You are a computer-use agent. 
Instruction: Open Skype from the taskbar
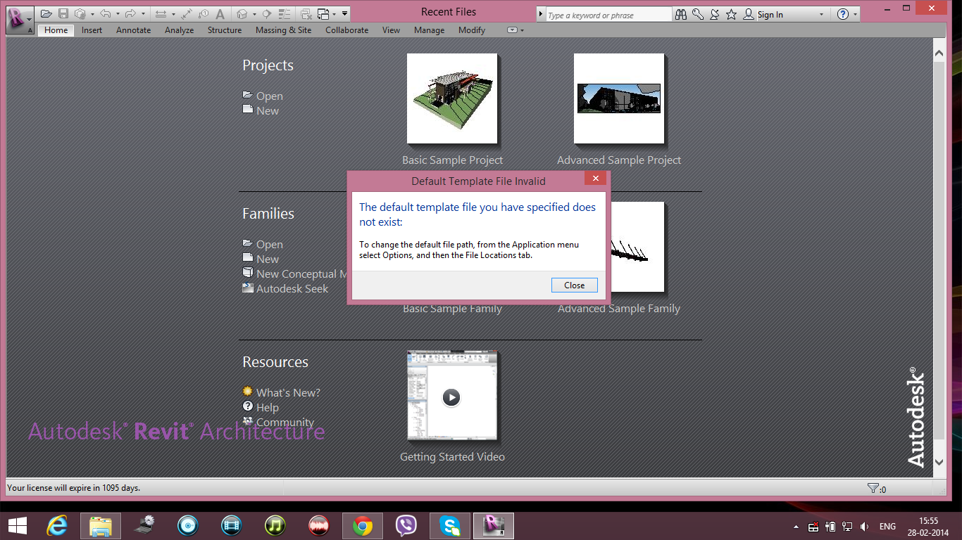[450, 525]
